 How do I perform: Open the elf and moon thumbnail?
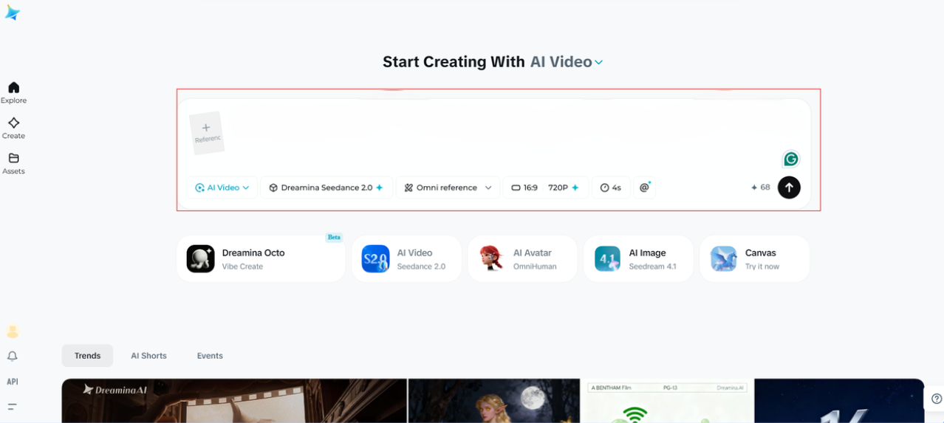(494, 401)
